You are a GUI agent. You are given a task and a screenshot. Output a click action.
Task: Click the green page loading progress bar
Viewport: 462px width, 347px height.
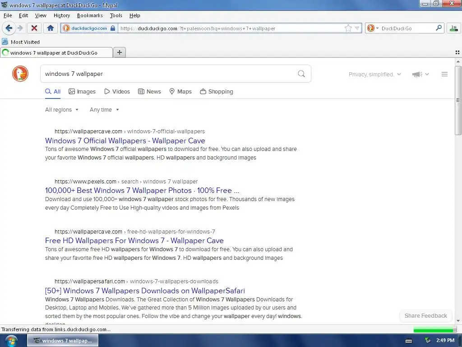coord(435,329)
